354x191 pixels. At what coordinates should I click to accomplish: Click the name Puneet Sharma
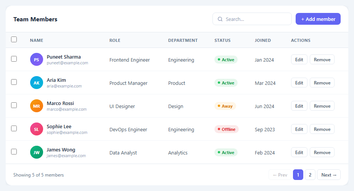(64, 57)
